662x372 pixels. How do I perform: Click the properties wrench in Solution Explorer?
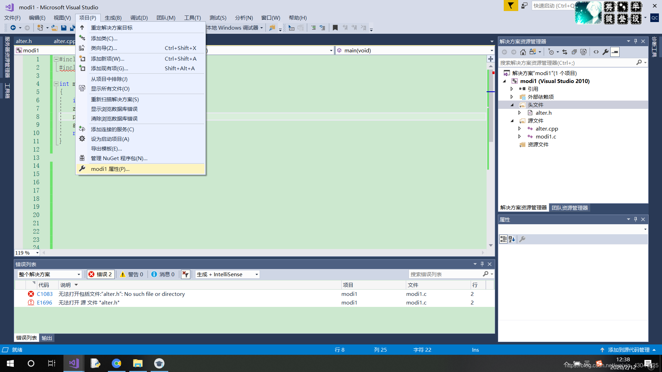605,52
